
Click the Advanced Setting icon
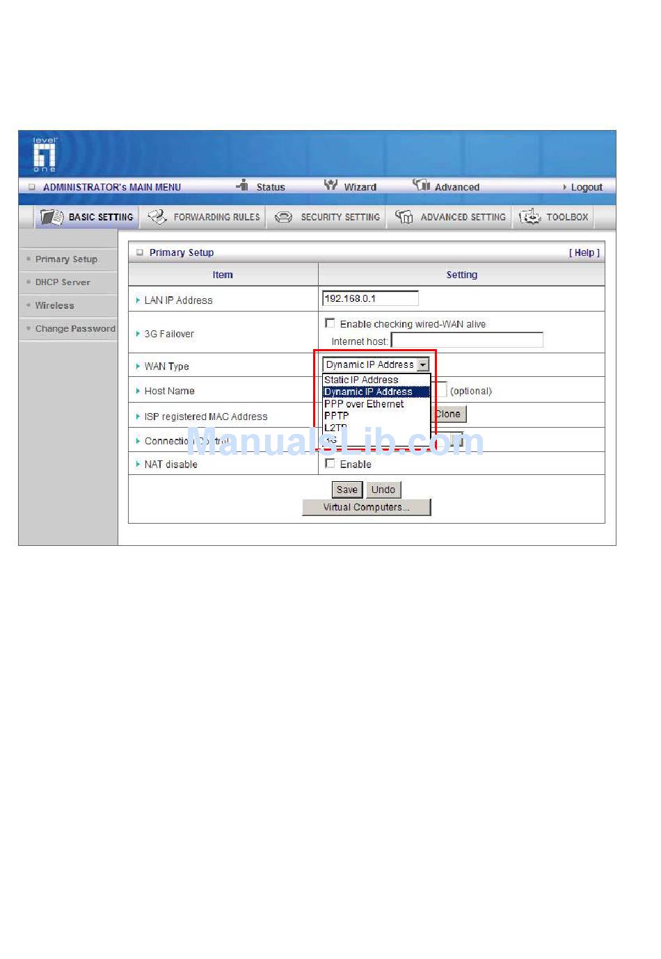[404, 217]
